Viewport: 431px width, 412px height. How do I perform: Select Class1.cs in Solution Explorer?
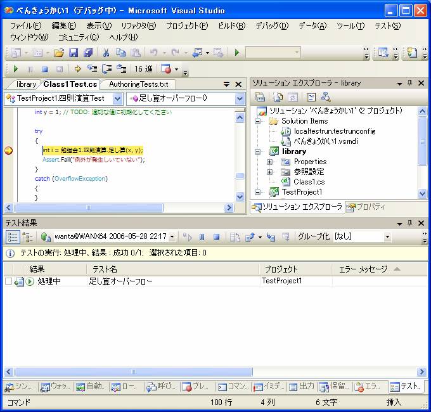(x=309, y=182)
